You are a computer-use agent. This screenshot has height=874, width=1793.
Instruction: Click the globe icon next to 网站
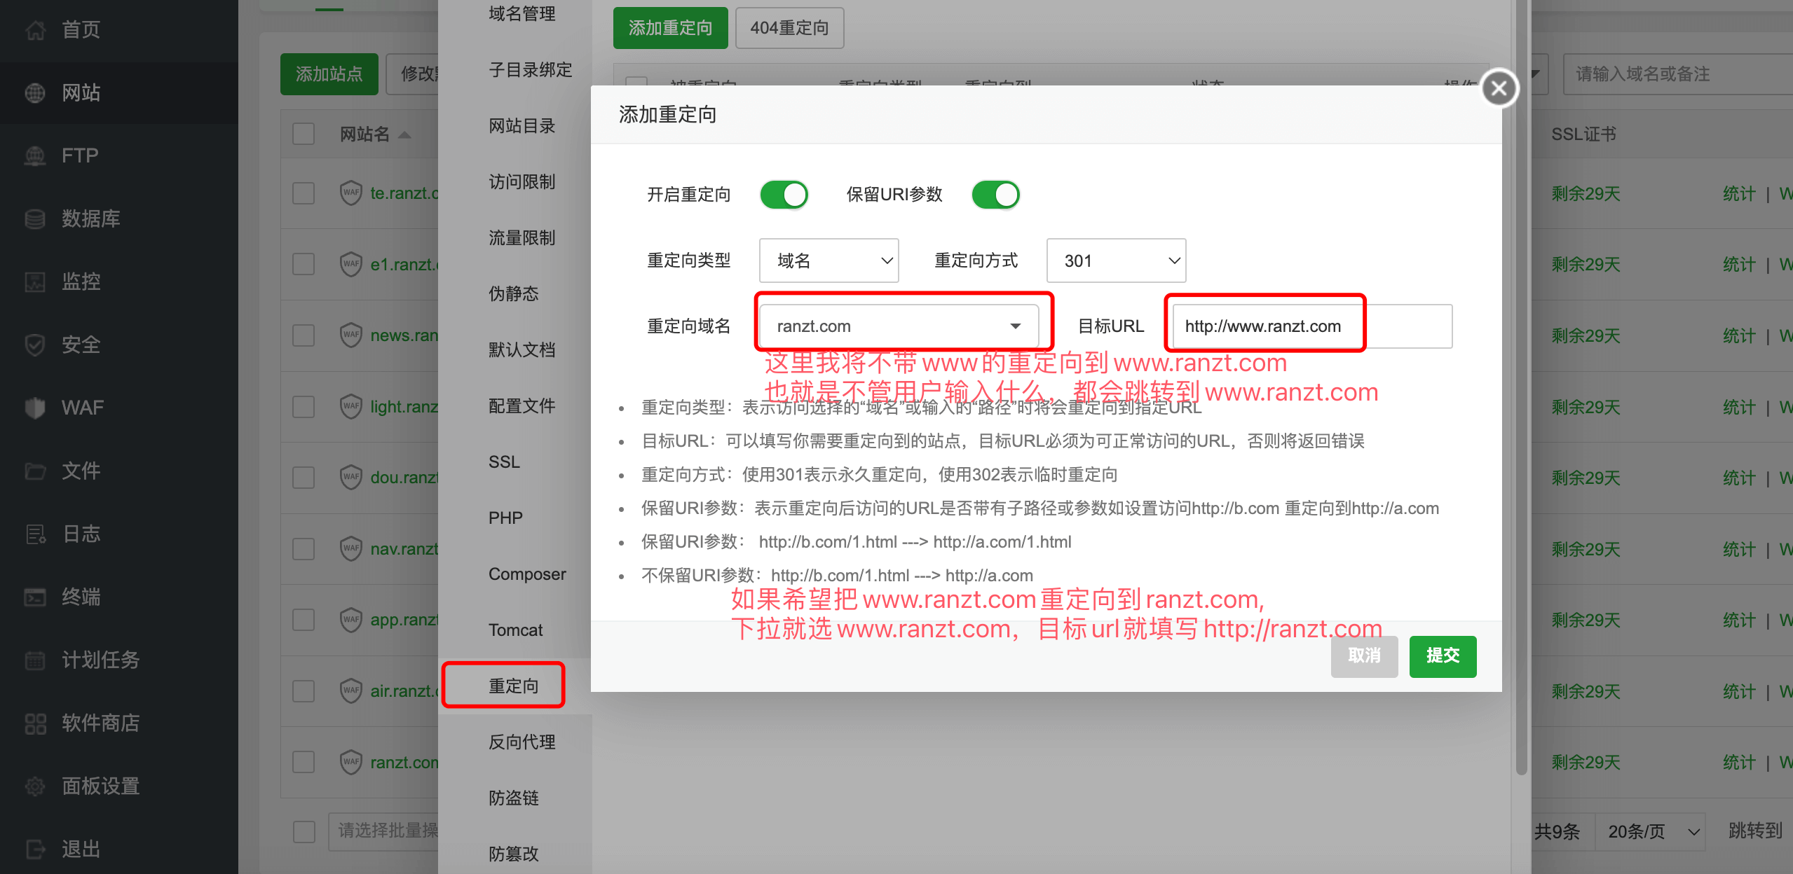[35, 92]
